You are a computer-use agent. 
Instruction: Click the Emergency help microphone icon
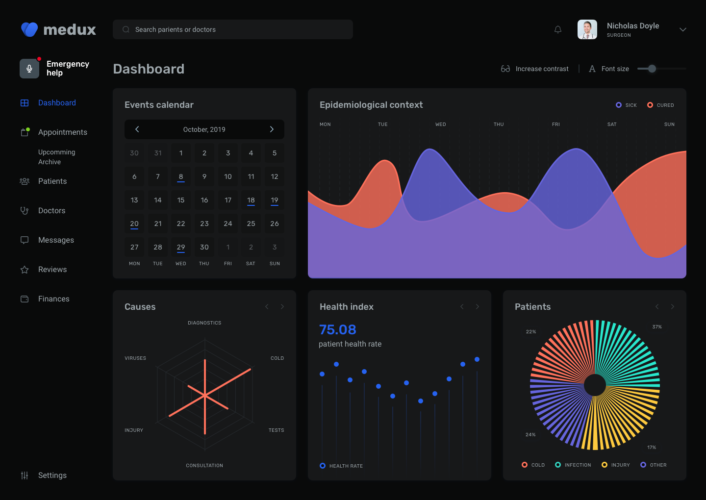coord(29,69)
